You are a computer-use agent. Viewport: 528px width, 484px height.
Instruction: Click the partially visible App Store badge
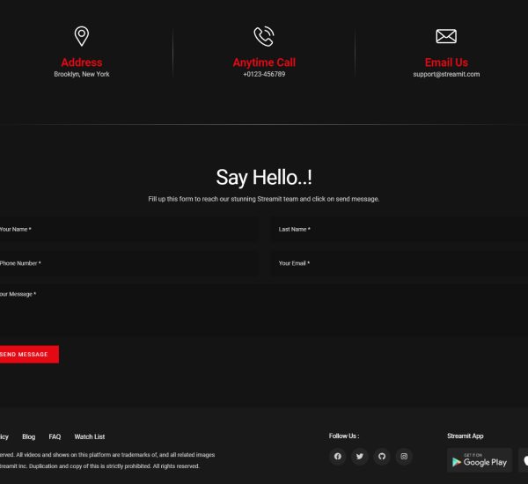(x=523, y=460)
